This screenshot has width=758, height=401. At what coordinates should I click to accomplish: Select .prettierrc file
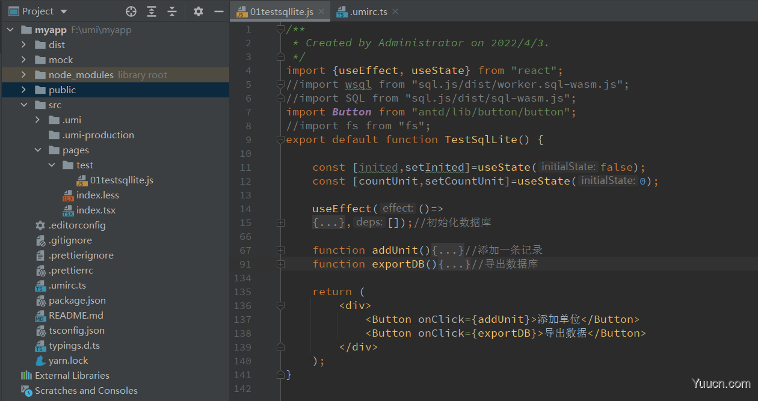71,271
